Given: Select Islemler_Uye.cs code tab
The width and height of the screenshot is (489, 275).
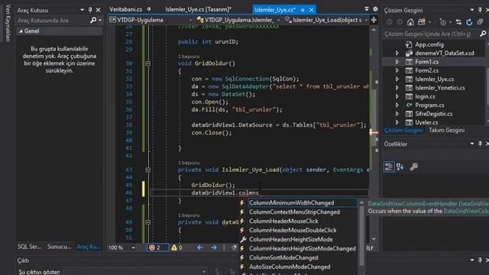Looking at the screenshot, I should (x=275, y=10).
